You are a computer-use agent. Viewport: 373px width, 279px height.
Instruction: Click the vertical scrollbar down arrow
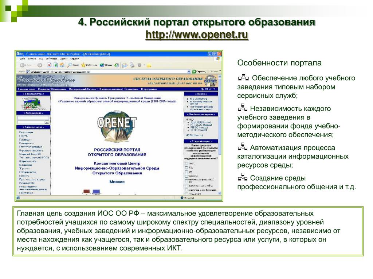pyautogui.click(x=220, y=193)
